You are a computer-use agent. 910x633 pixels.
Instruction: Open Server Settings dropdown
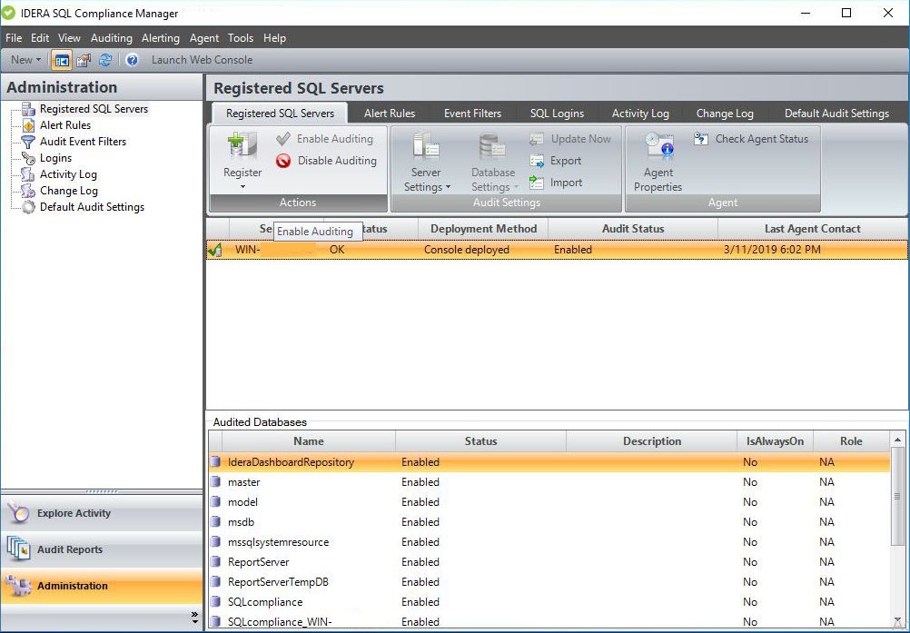coord(426,180)
